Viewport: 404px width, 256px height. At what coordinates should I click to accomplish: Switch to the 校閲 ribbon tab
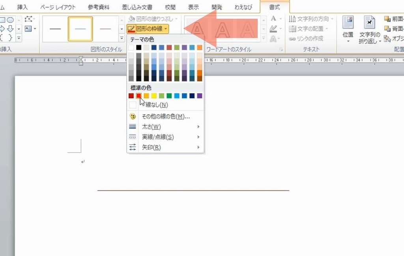pos(170,6)
